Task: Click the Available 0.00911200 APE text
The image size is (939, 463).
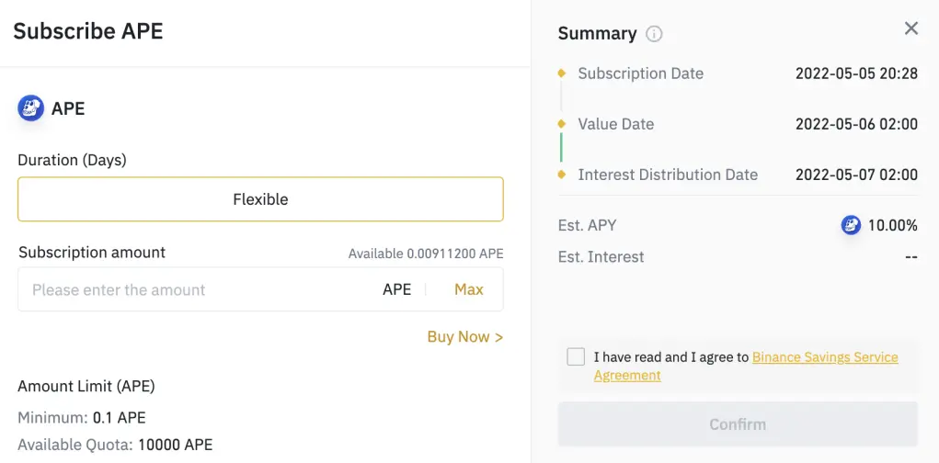Action: (x=426, y=254)
